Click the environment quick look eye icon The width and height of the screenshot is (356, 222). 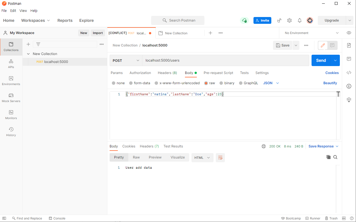click(349, 33)
